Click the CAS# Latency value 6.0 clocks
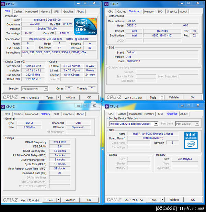Screen dimensions: 206x212 tap(60, 151)
